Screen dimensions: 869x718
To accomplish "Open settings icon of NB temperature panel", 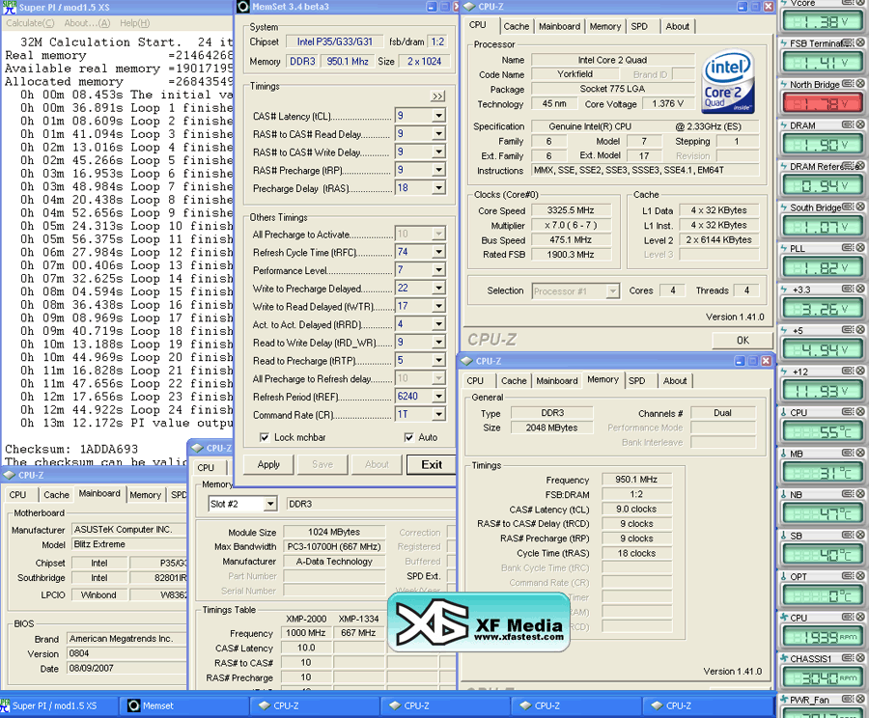I will [848, 494].
